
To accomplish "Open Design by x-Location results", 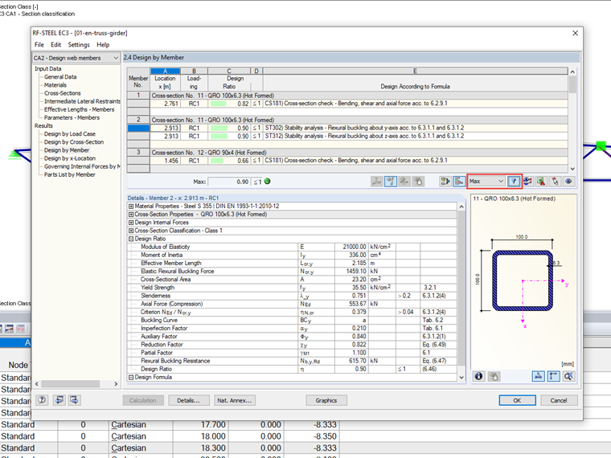I will coord(70,158).
